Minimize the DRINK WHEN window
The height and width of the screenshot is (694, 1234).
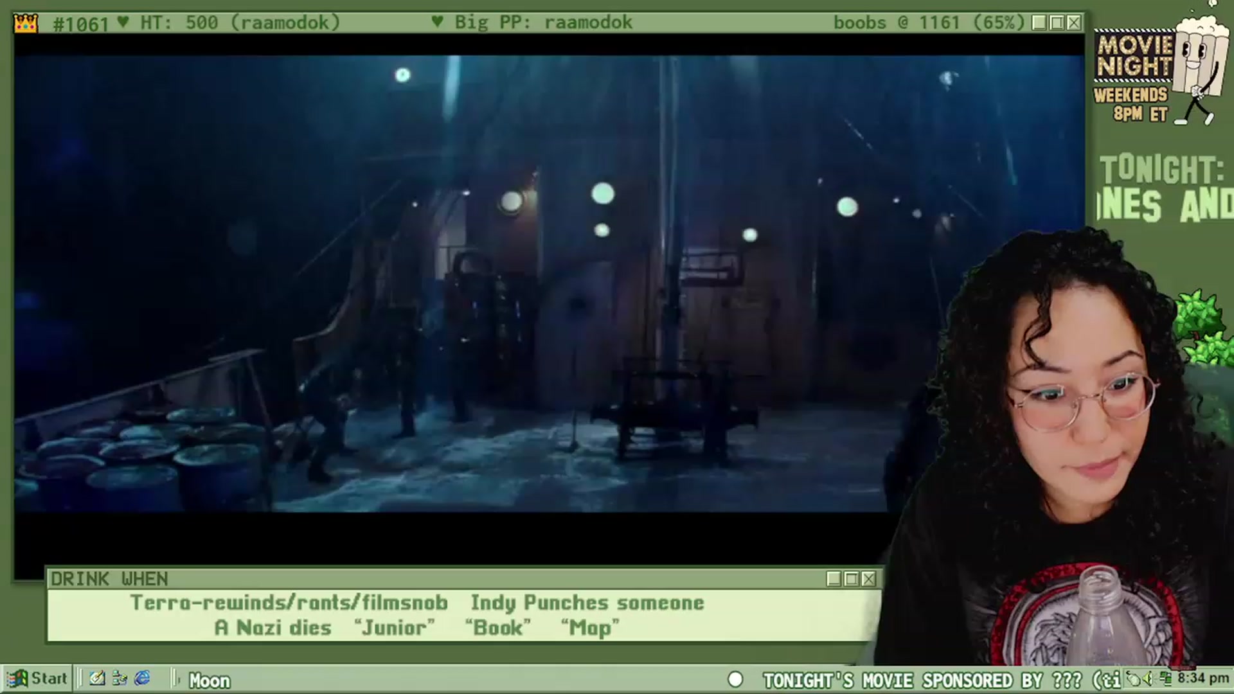(834, 579)
